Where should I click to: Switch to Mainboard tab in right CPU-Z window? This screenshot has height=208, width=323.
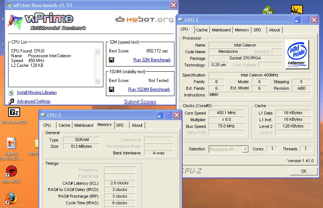221,30
